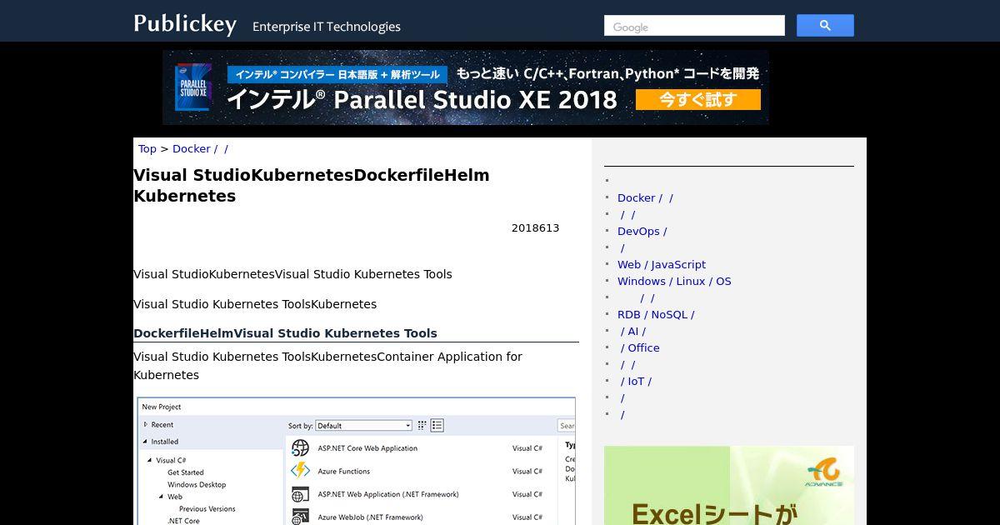Open the RDB / NoSQL category

tap(656, 314)
